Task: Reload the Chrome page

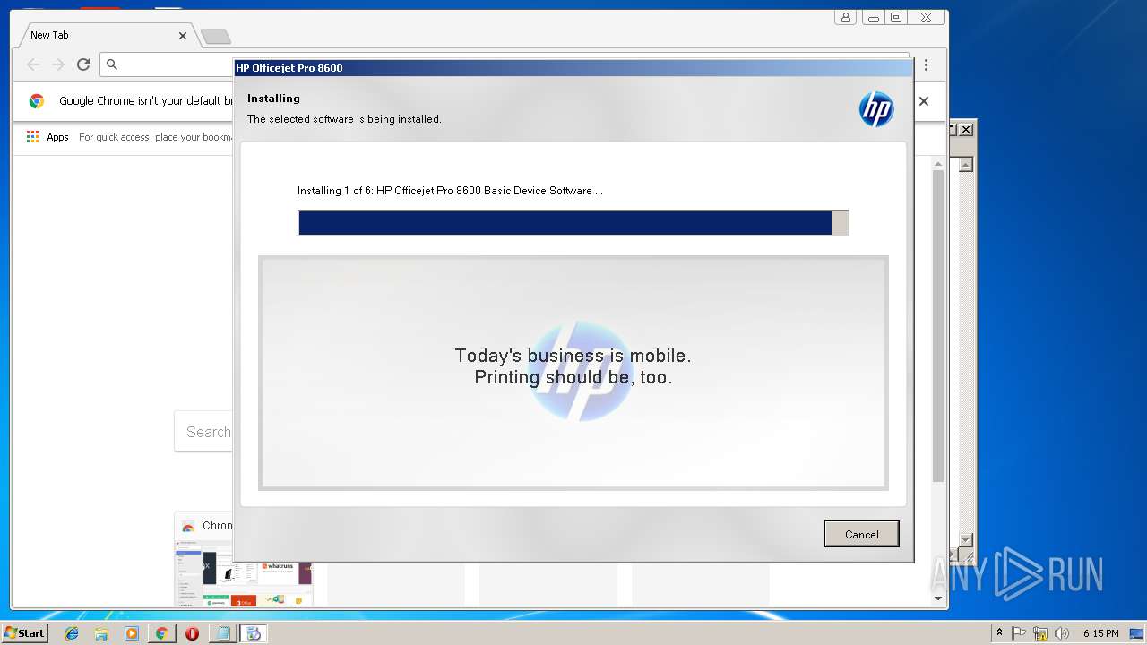Action: pos(83,64)
